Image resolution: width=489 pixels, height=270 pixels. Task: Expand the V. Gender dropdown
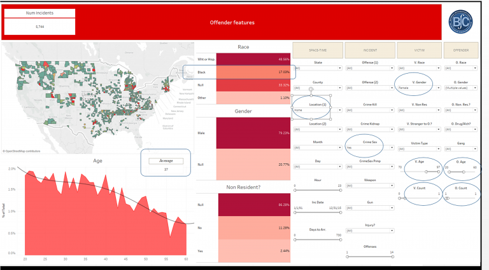[x=419, y=88]
